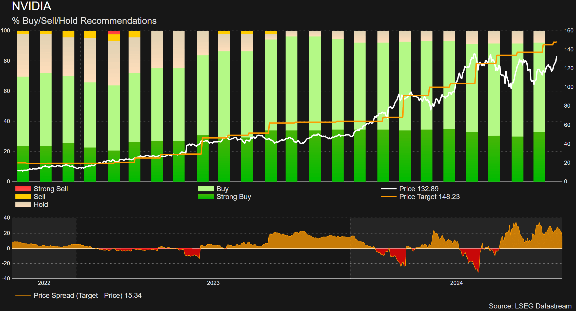Click Price Spread (Target - Price) 15.34 label

[x=88, y=295]
